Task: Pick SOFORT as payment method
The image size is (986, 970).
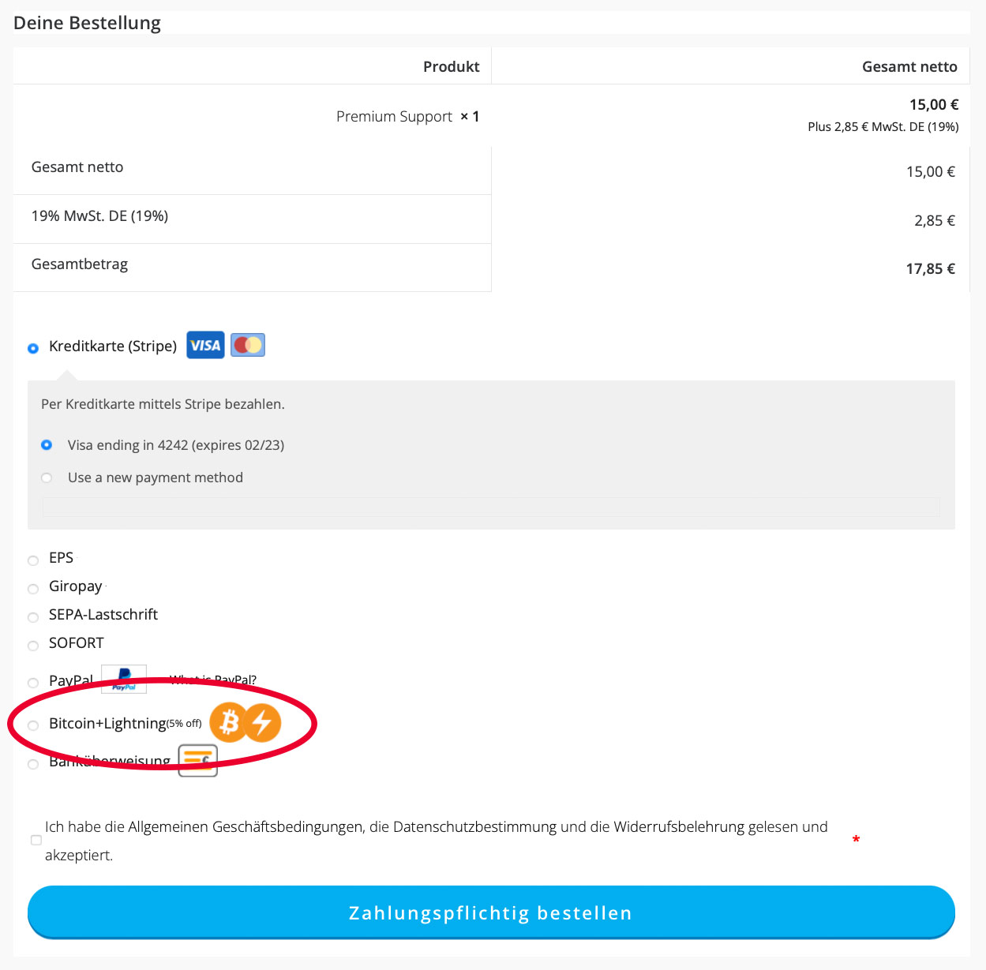Action: pyautogui.click(x=33, y=646)
